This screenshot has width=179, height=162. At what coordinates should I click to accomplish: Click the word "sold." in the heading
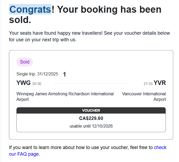coord(20,20)
